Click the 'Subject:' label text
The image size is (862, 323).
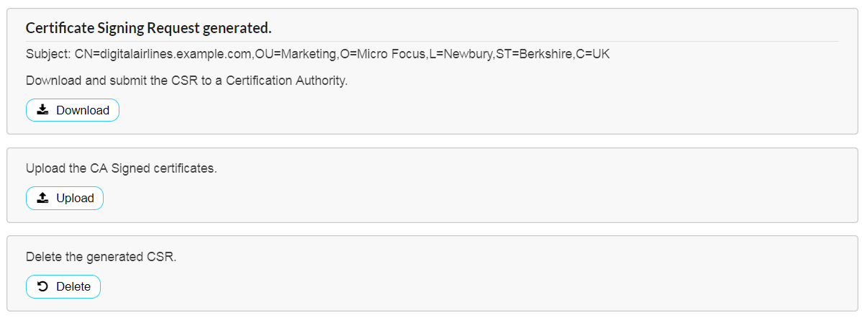point(48,55)
